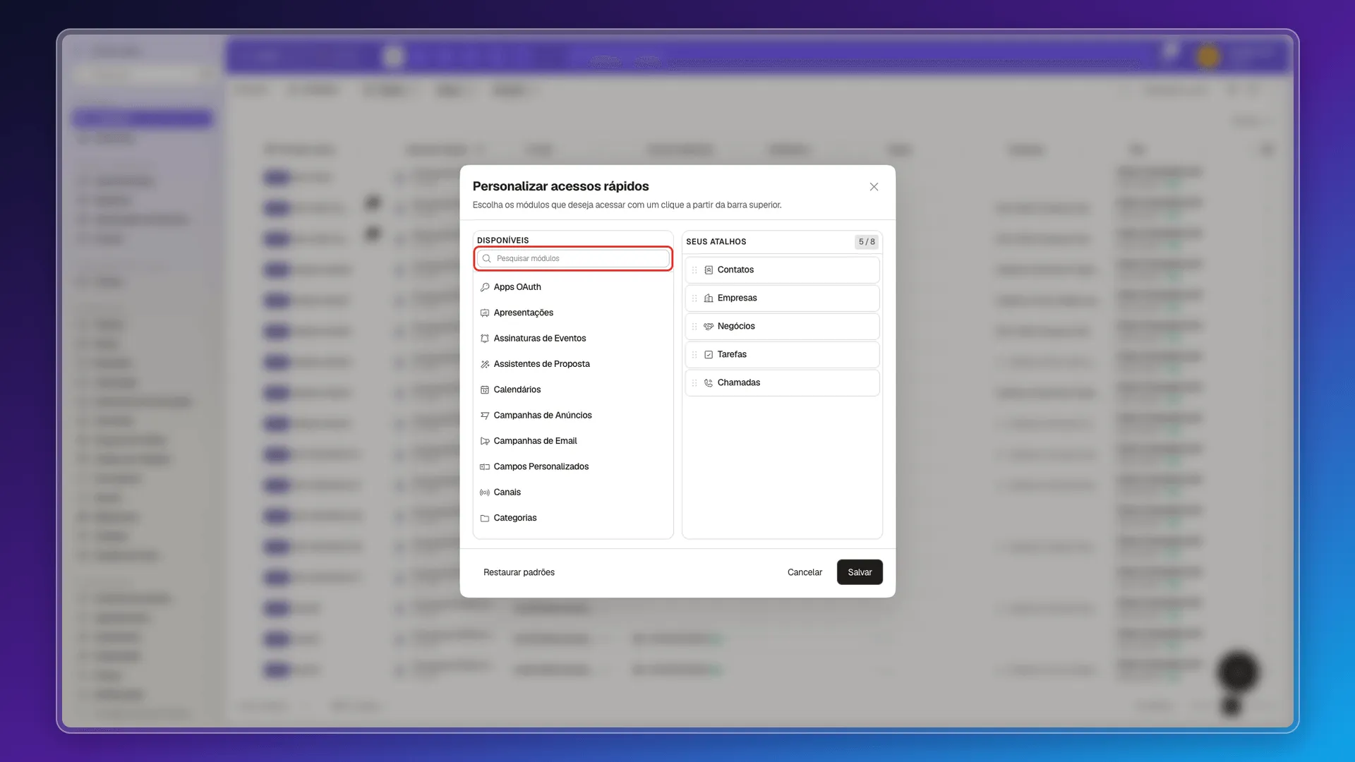Select Assinaturas de Eventos module

573,339
